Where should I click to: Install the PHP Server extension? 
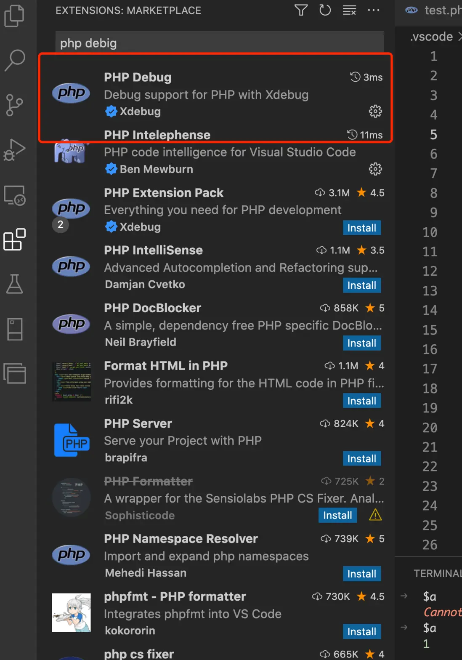[361, 458]
